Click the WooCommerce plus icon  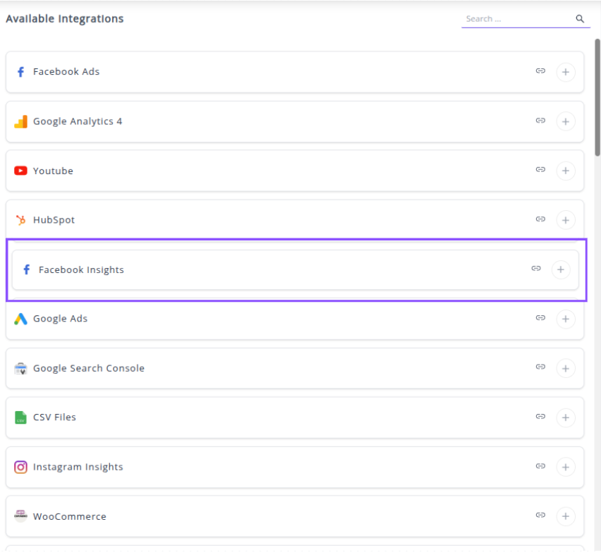(x=565, y=516)
